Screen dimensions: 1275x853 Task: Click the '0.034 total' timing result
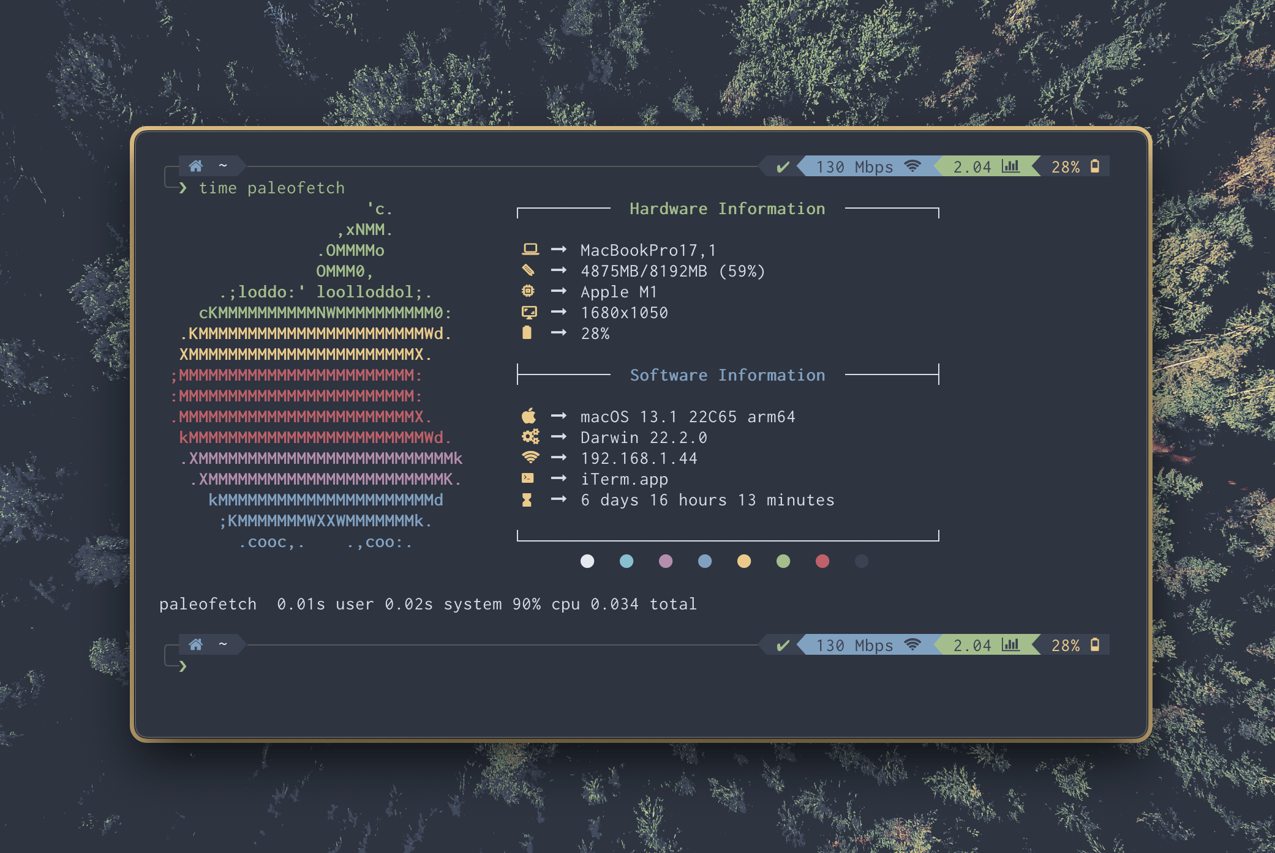click(x=644, y=604)
